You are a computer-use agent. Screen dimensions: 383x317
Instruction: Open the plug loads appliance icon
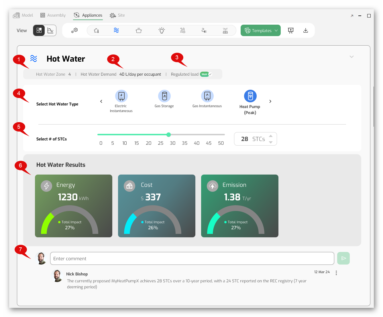click(204, 30)
